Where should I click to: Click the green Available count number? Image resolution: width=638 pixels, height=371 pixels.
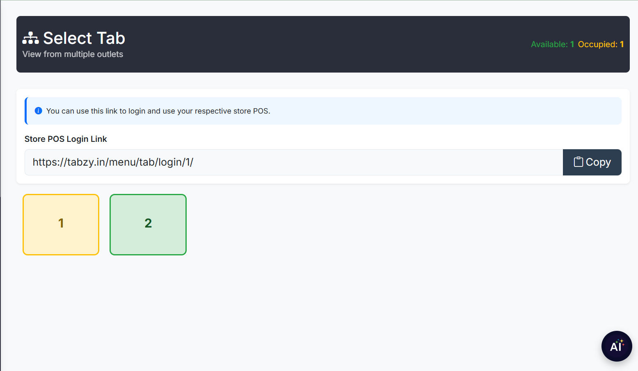click(x=572, y=44)
